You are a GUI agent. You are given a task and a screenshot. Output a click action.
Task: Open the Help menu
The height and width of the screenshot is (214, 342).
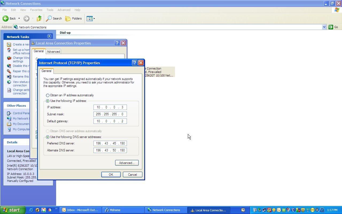pos(77,10)
